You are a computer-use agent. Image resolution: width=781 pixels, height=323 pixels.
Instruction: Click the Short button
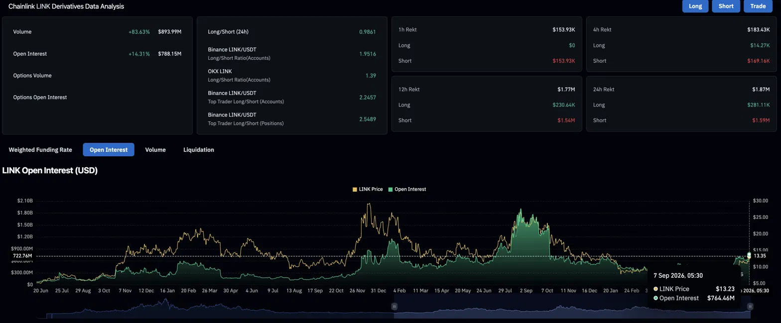pyautogui.click(x=726, y=6)
